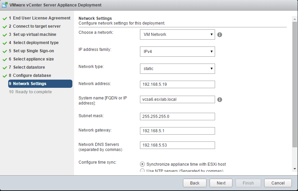This screenshot has height=191, width=298.
Task: Open the Connect to target server step
Action: [37, 26]
